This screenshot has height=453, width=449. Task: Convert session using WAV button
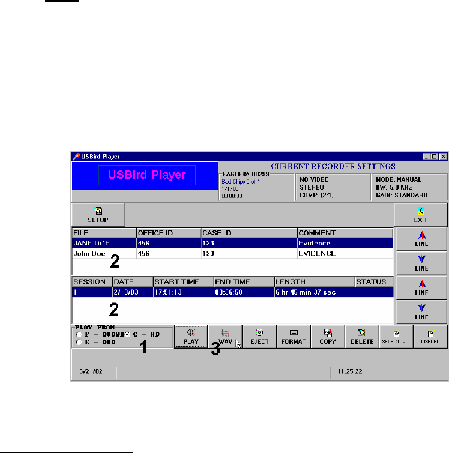[225, 337]
